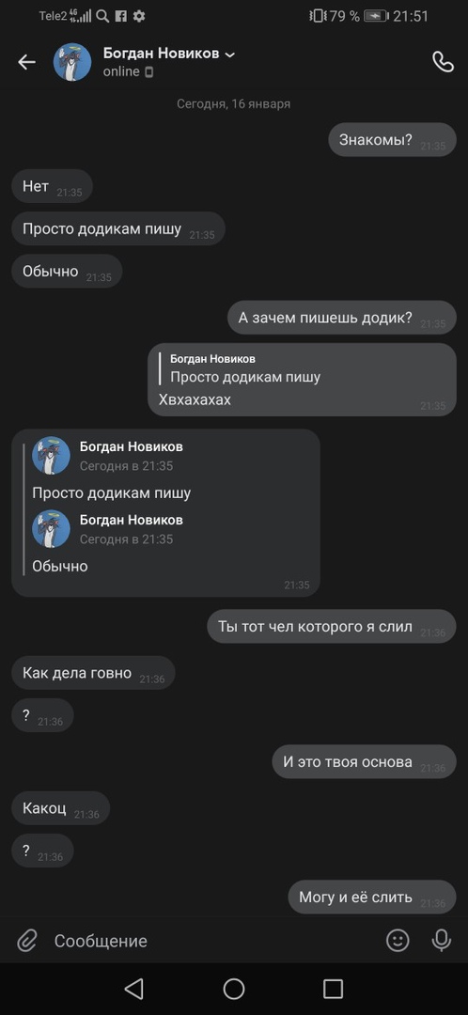468x1015 pixels.
Task: Tap Могу и её слить message
Action: pos(372,898)
